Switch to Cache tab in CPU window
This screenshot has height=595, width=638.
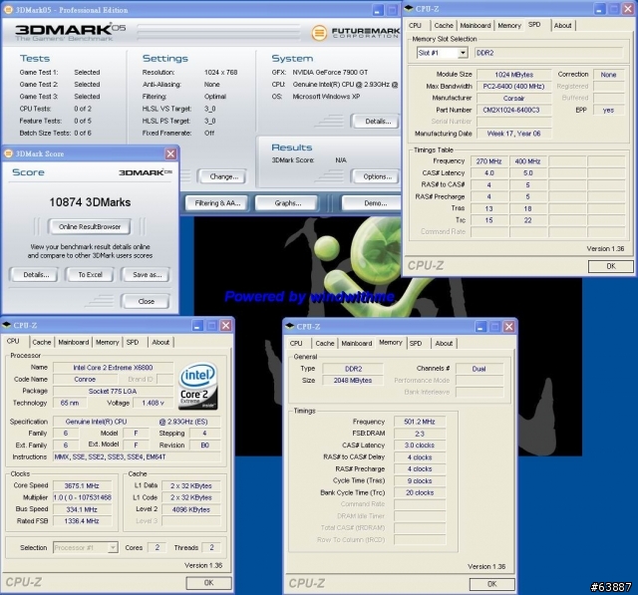pos(42,343)
